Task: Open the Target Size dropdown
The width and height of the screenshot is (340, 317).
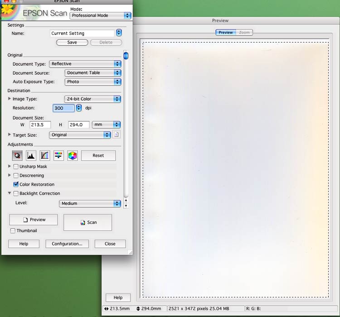Action: (80, 135)
